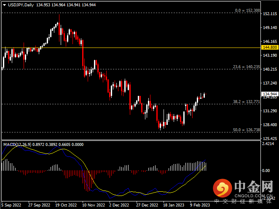Click the 27 Dec 2022 date marker
The width and height of the screenshot is (279, 209).
coord(148,206)
